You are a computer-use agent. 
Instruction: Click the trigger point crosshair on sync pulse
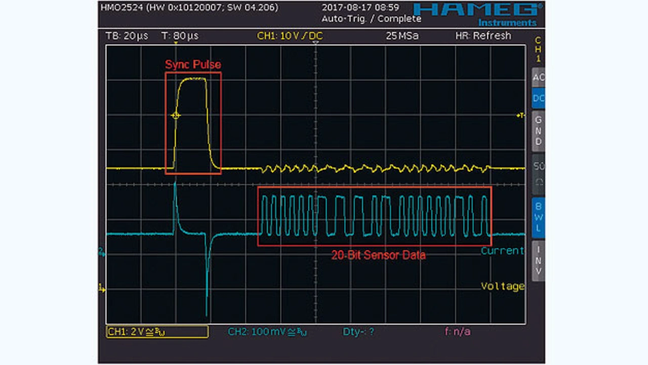tap(176, 115)
